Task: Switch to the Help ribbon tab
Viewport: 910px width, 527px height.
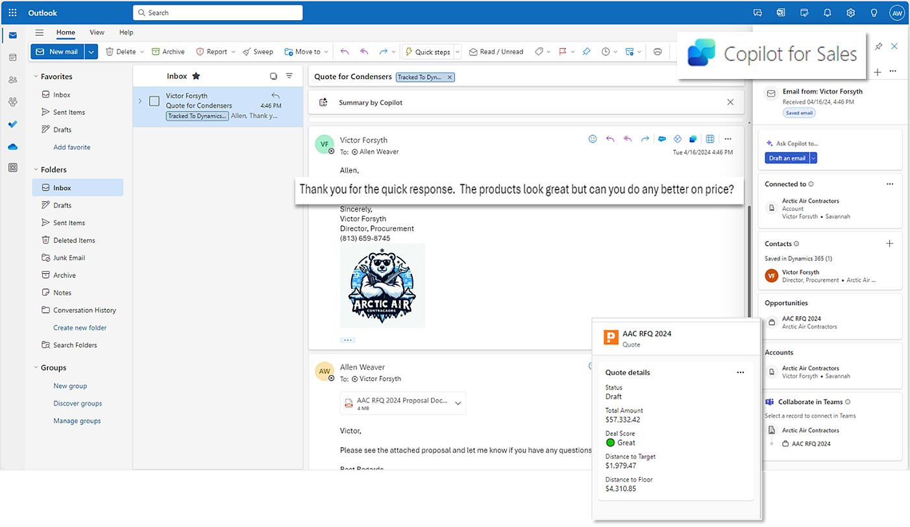Action: tap(127, 32)
